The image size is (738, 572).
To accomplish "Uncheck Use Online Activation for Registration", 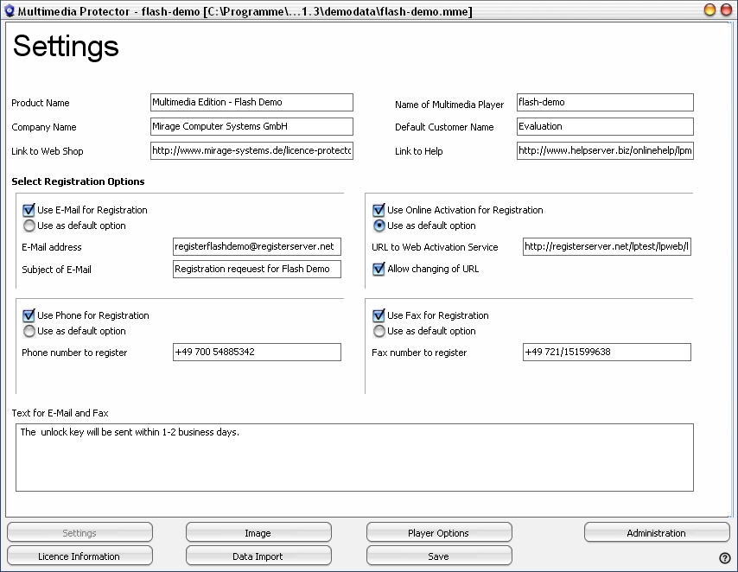I will point(379,210).
